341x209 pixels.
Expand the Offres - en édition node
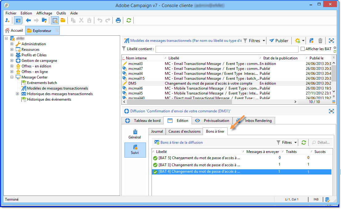tap(12, 66)
